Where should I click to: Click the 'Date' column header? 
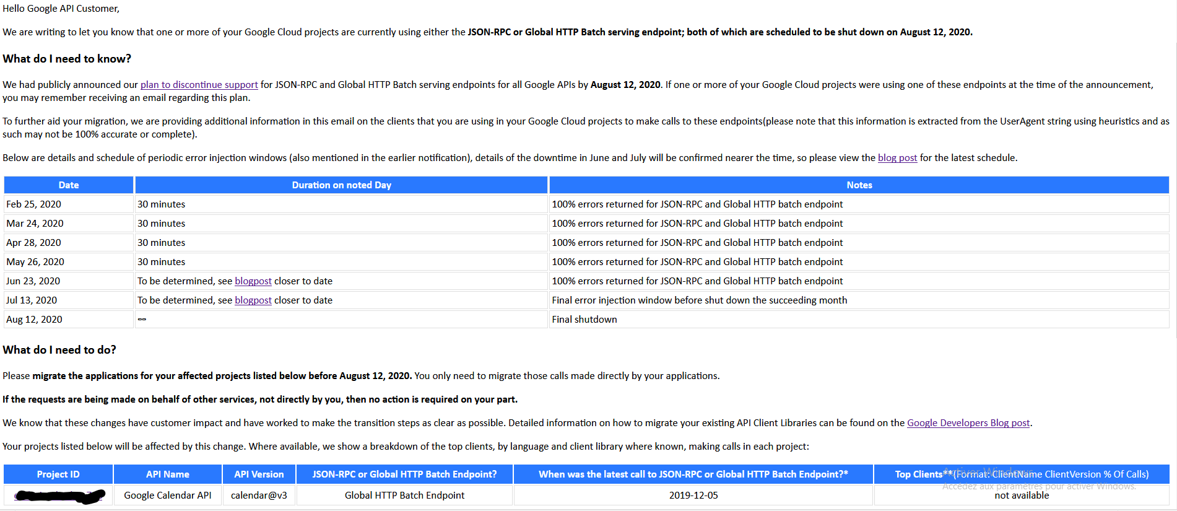(69, 185)
